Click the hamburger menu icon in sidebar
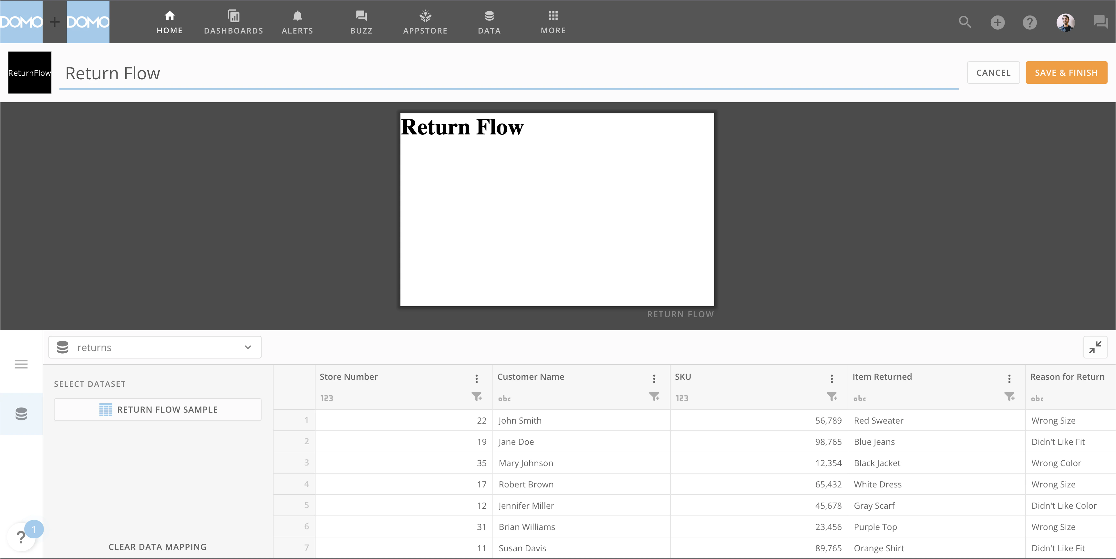1116x559 pixels. (21, 364)
